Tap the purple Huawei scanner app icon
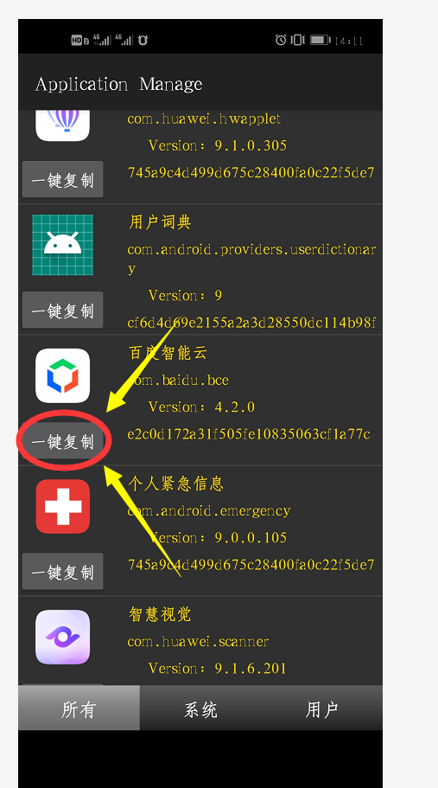 63,637
